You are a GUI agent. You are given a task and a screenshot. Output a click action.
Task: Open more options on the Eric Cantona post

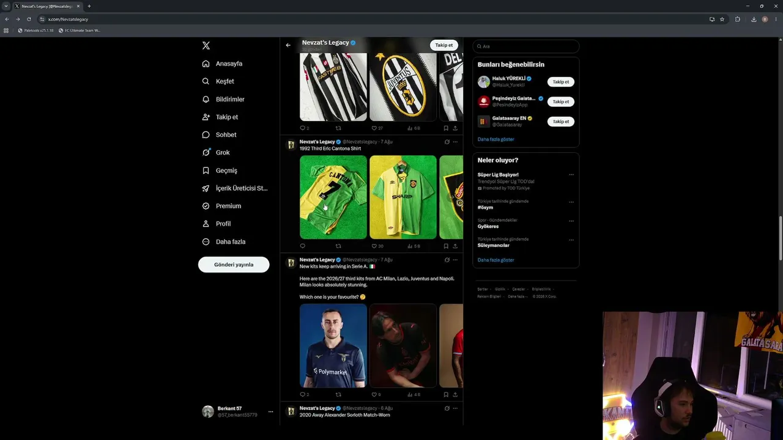455,142
